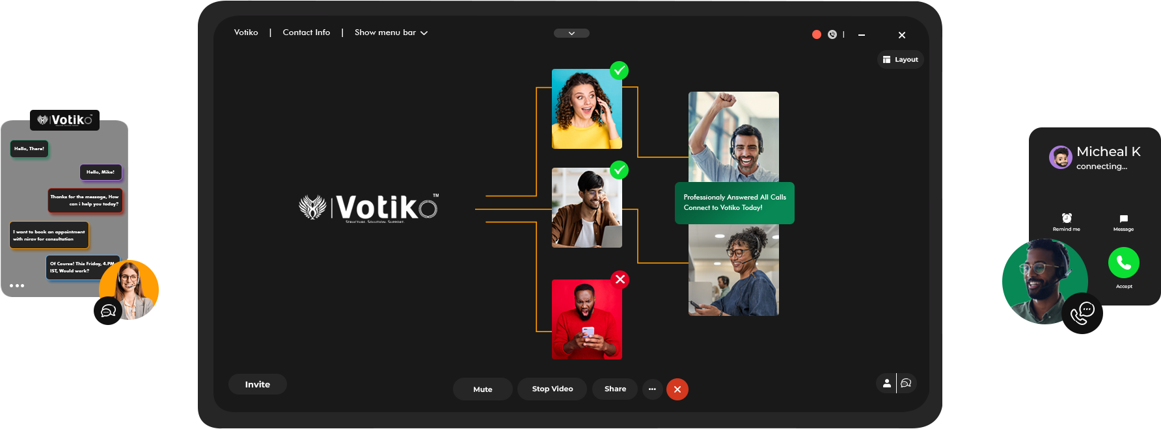Open chat icon at bottom right
This screenshot has height=429, width=1161.
907,383
